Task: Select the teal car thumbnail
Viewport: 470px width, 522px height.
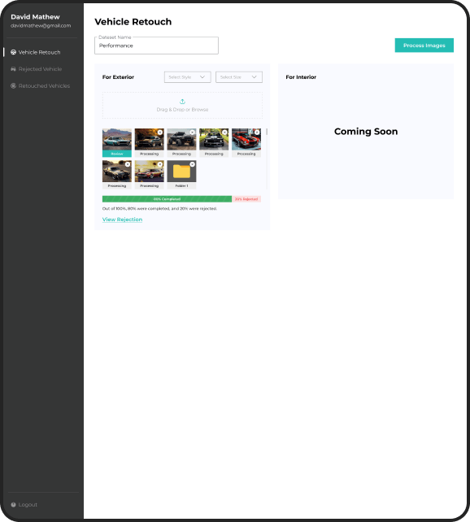Action: click(117, 140)
